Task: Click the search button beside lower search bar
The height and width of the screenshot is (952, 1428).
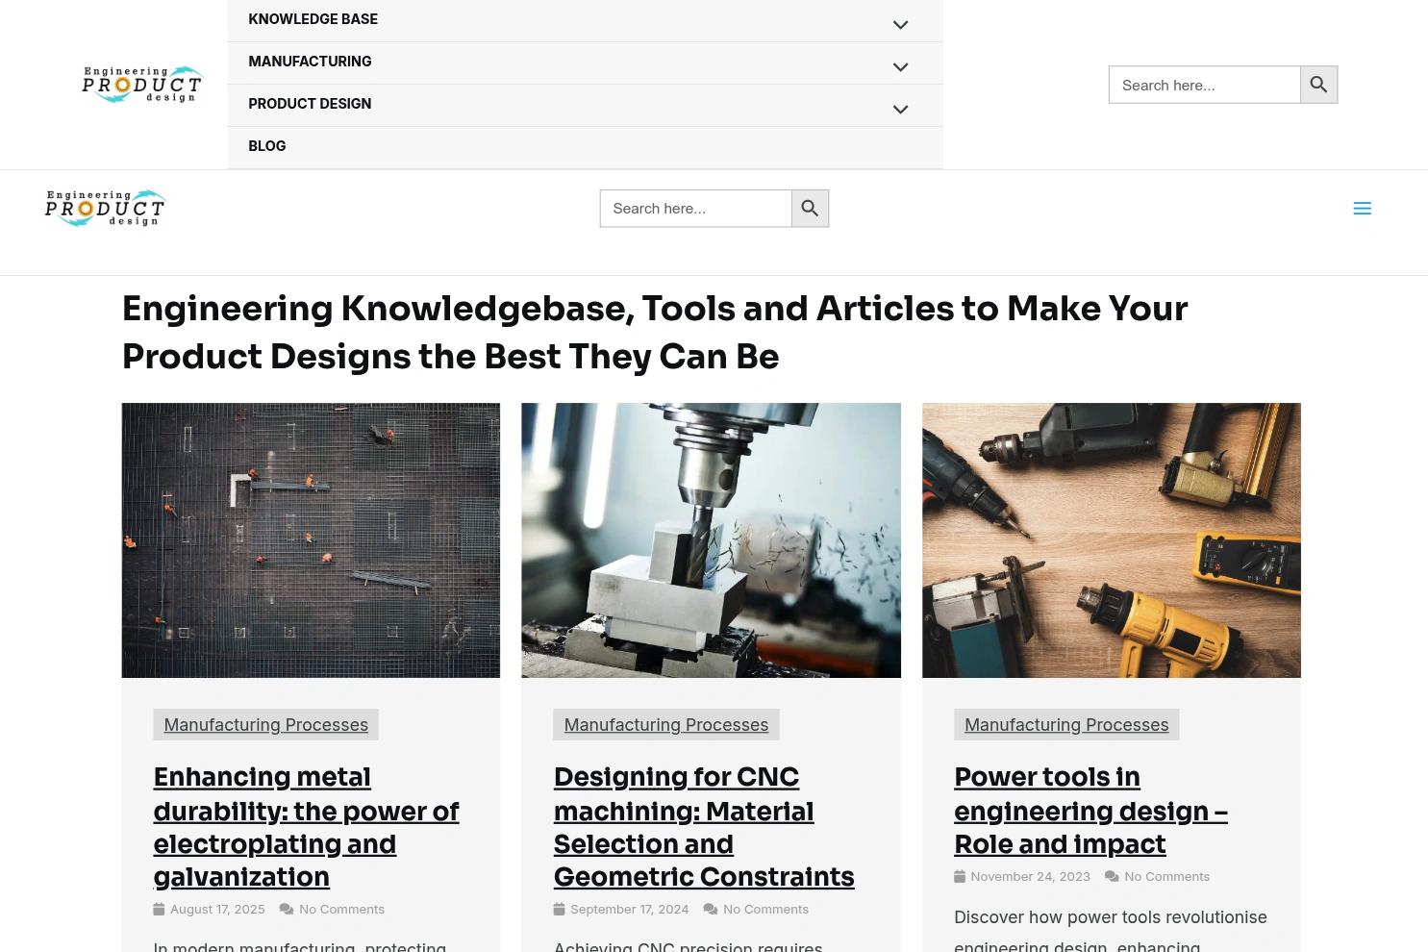Action: [810, 208]
